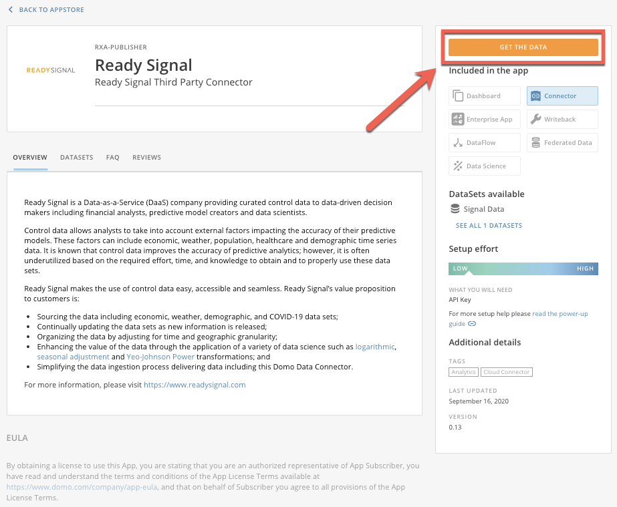This screenshot has width=617, height=507.
Task: Open the FAQ tab
Action: [x=112, y=158]
